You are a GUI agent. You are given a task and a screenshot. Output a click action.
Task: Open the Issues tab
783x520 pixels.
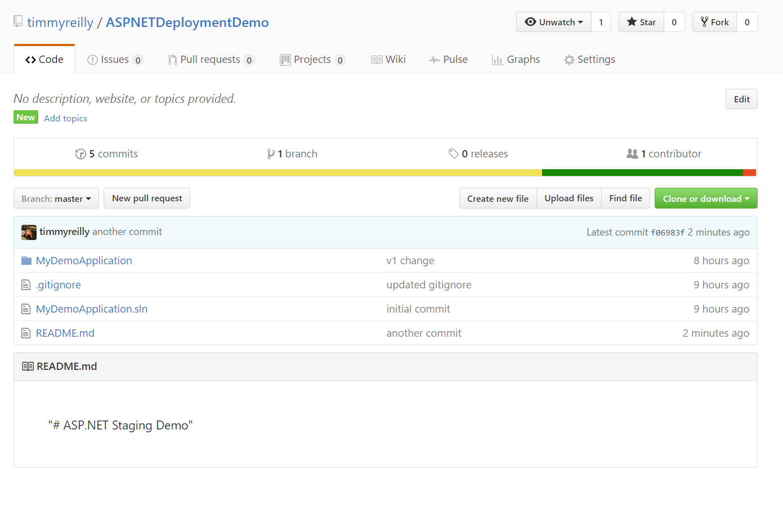(115, 60)
